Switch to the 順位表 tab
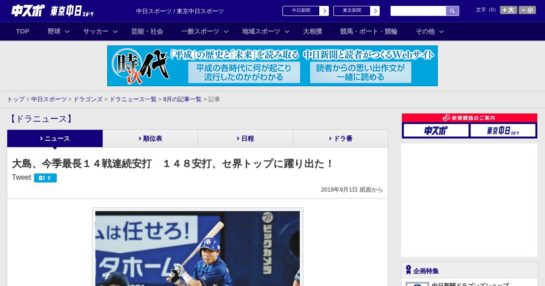The width and height of the screenshot is (545, 286). pyautogui.click(x=150, y=138)
